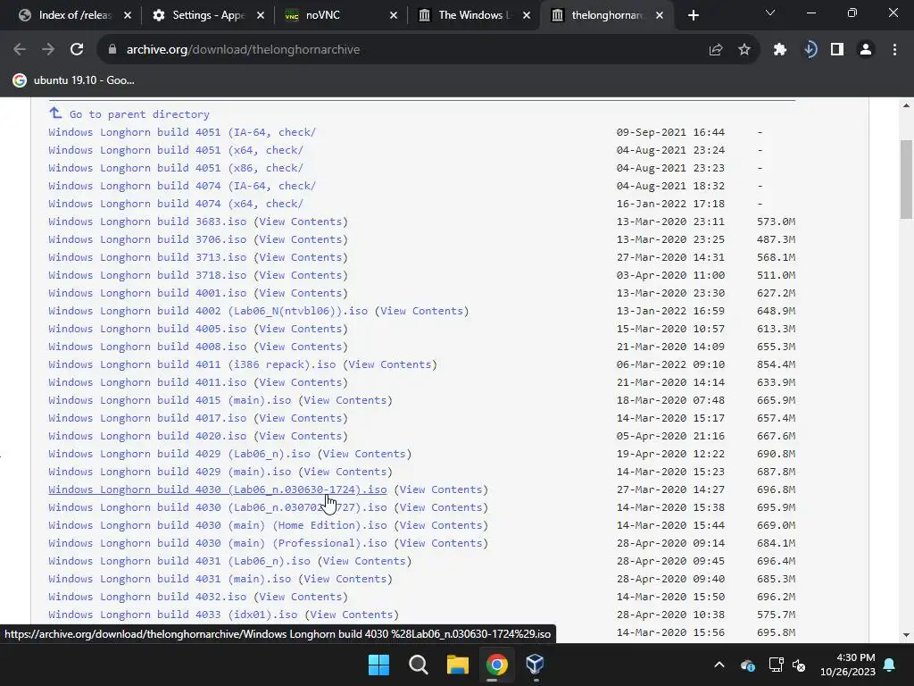Open the Extensions puzzle icon

point(780,50)
